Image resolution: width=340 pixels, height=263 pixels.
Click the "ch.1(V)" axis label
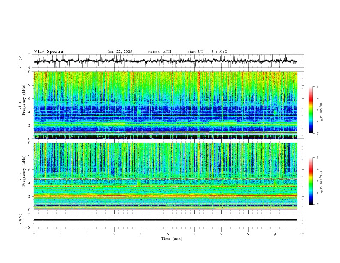21,61
